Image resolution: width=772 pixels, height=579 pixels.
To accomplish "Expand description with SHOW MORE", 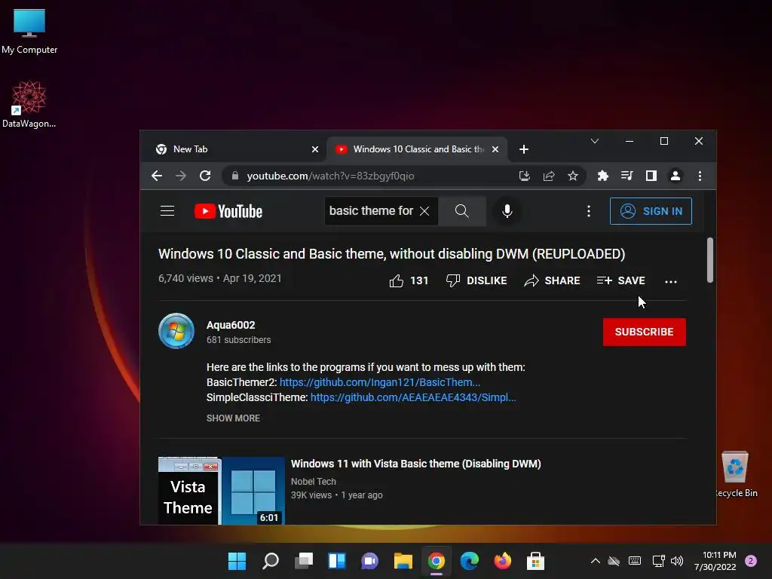I will coord(234,418).
